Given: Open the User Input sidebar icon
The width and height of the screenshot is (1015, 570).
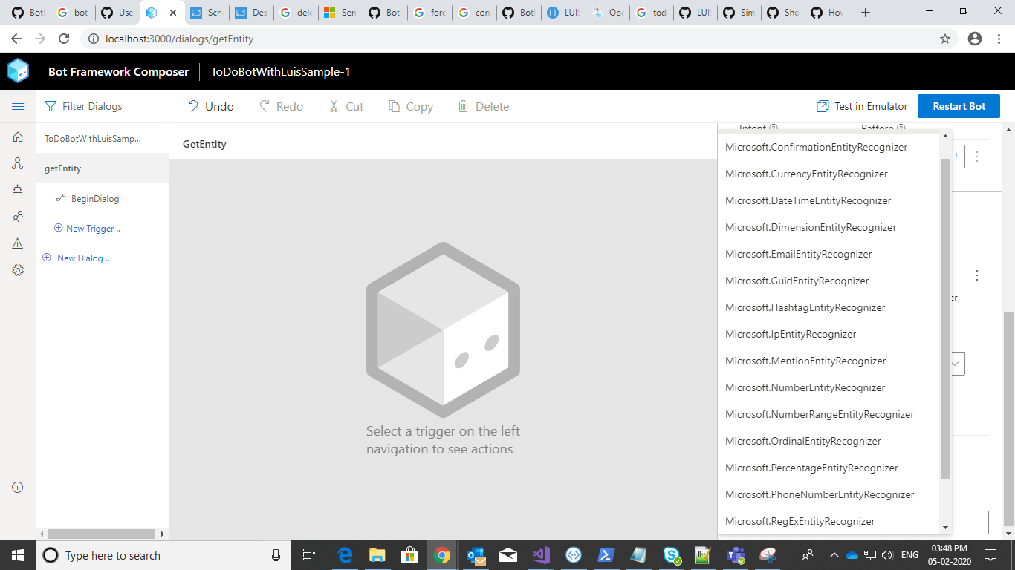Looking at the screenshot, I should [18, 217].
